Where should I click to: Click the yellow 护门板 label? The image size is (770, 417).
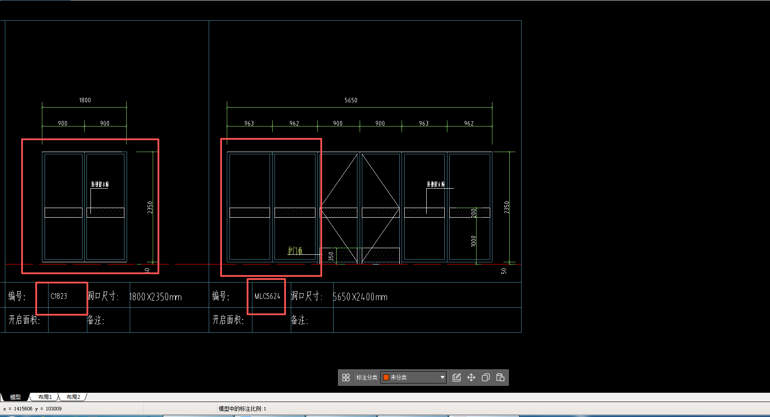click(x=295, y=250)
